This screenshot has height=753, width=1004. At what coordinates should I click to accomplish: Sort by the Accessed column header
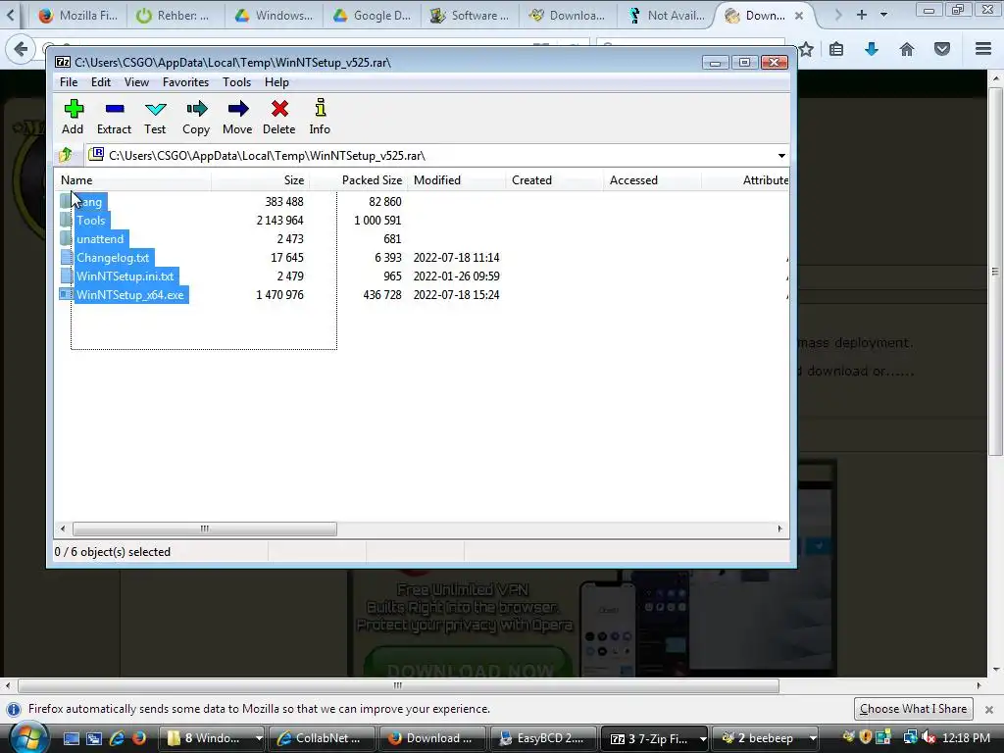pyautogui.click(x=652, y=180)
